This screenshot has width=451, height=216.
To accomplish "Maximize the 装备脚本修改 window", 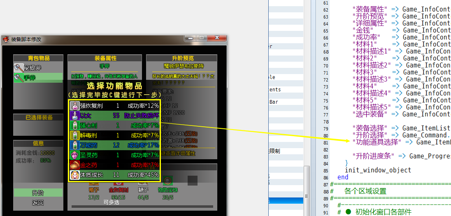I will pyautogui.click(x=202, y=38).
